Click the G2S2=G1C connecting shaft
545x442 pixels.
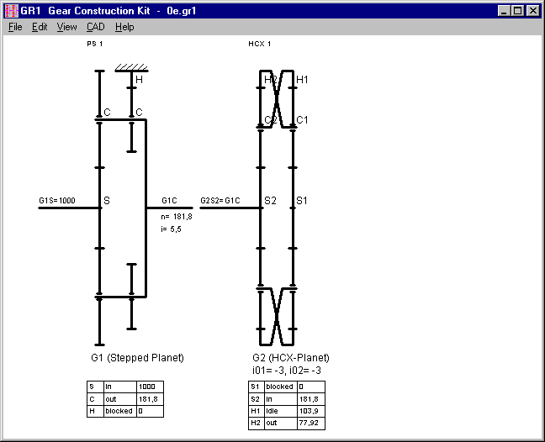coord(230,208)
